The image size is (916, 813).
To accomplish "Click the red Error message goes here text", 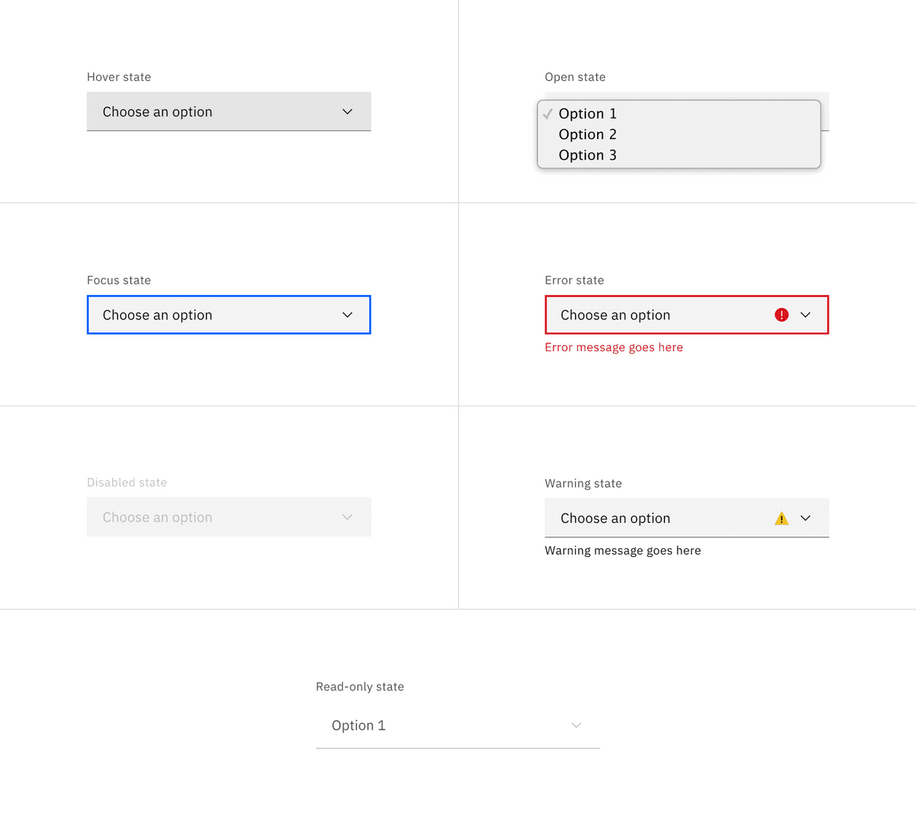I will tap(614, 347).
